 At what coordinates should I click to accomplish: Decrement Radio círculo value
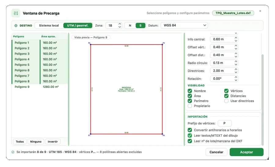pyautogui.click(x=236, y=64)
